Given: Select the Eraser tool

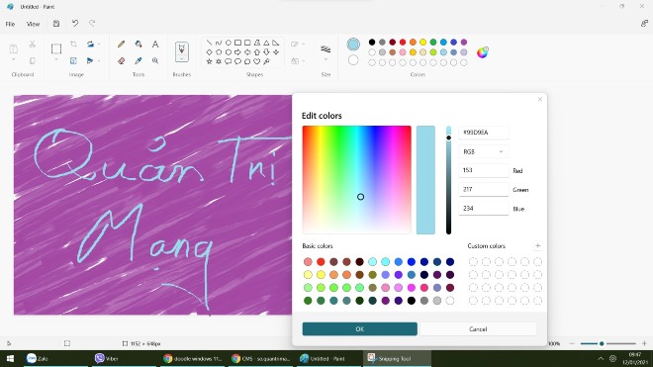Looking at the screenshot, I should pos(121,60).
